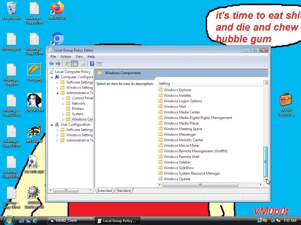301x225 pixels.
Task: Select loldongs.txt desktop file
Action: coord(11,42)
